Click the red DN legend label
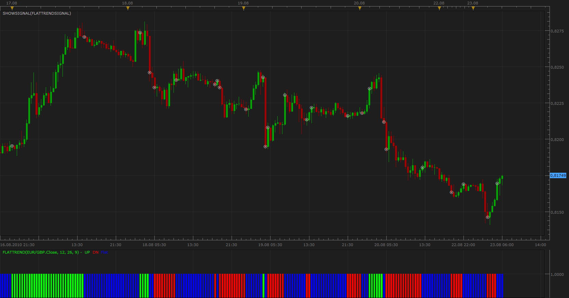 coord(96,252)
